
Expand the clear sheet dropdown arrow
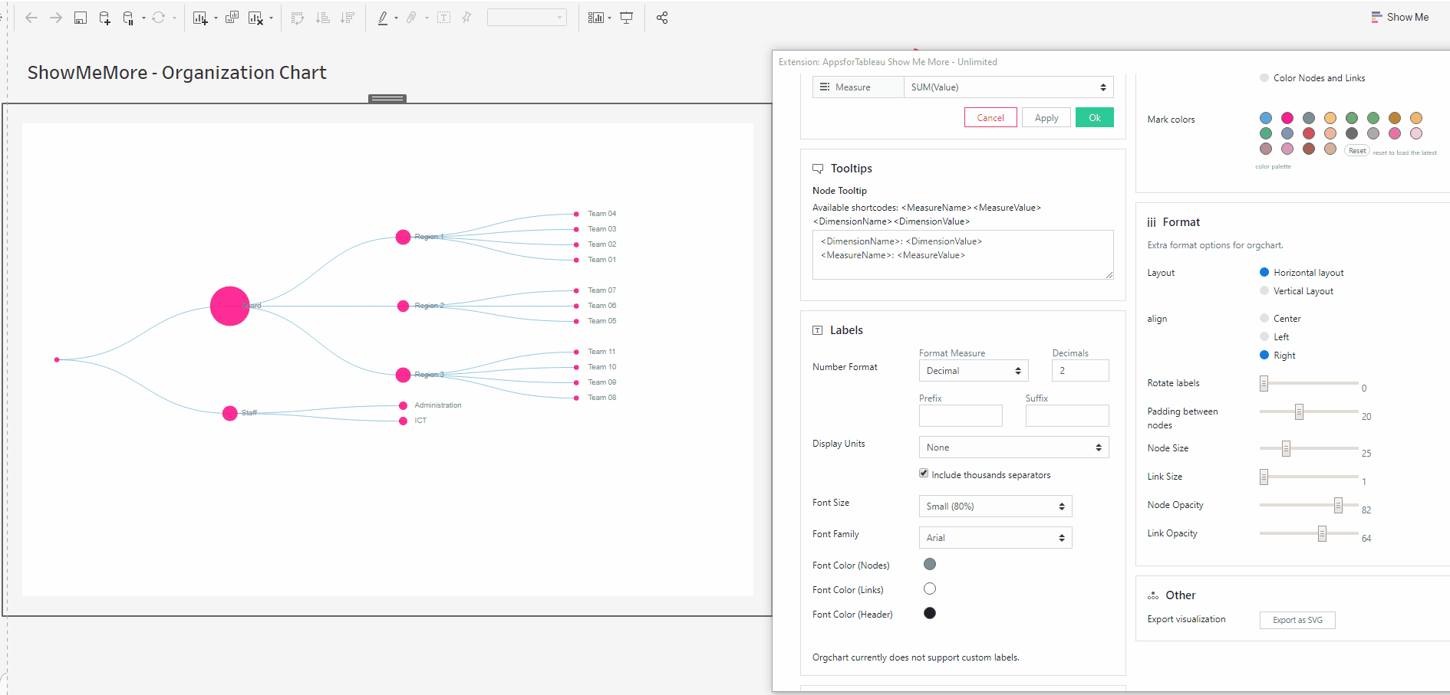[x=272, y=18]
